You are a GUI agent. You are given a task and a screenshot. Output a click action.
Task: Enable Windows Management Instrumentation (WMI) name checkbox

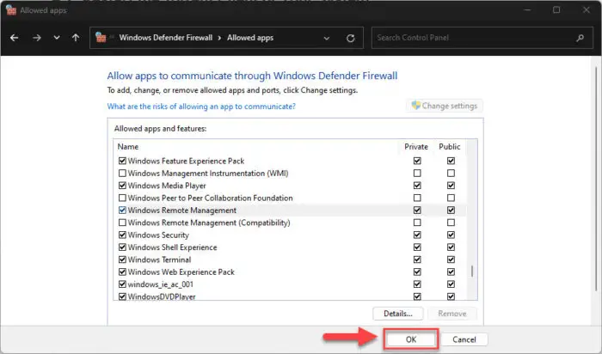122,173
